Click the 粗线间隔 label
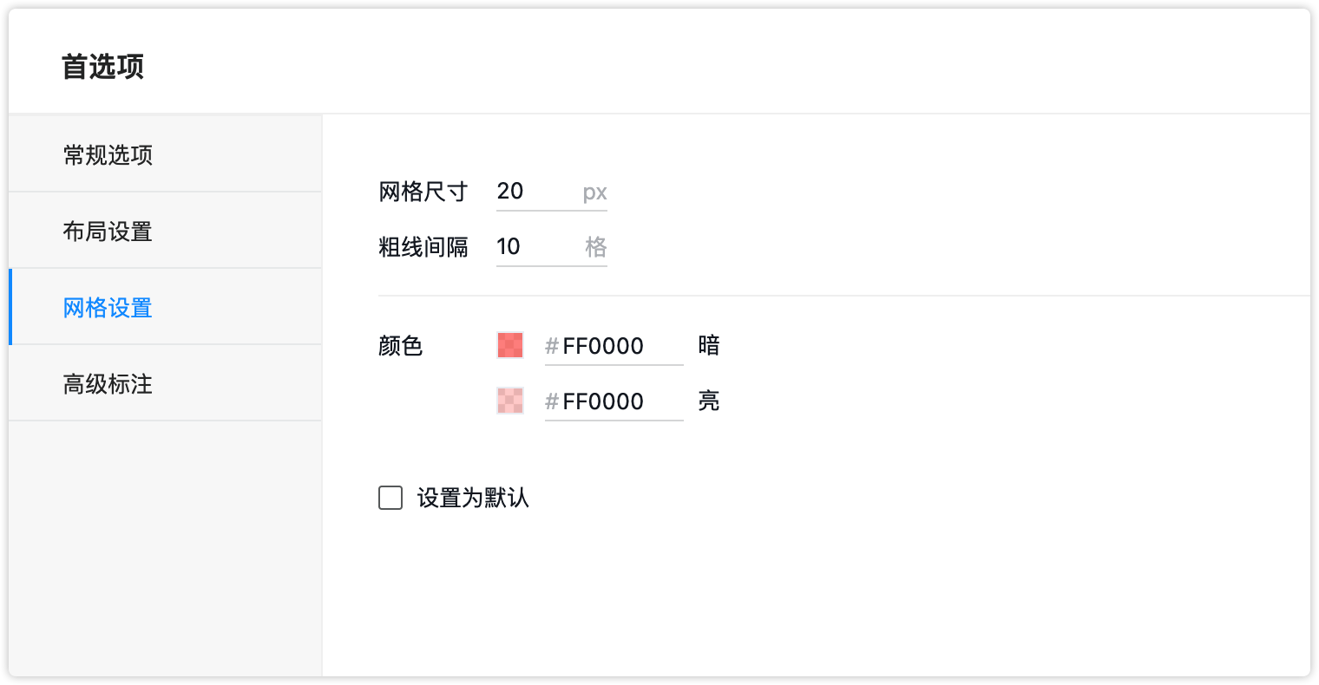 (423, 247)
